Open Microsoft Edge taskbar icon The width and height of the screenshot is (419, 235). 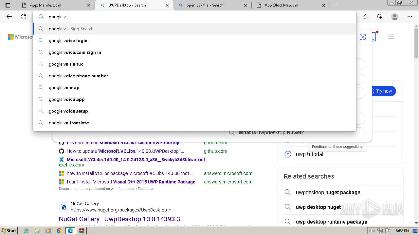coord(70,231)
